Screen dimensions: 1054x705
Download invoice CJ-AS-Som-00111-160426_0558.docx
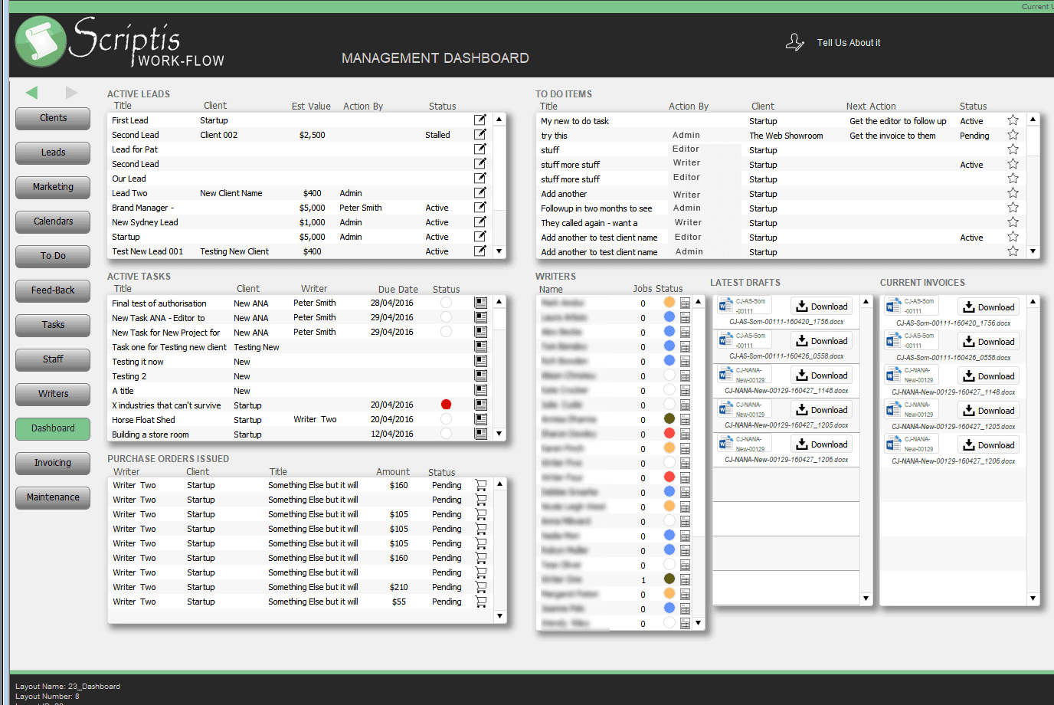pos(988,342)
